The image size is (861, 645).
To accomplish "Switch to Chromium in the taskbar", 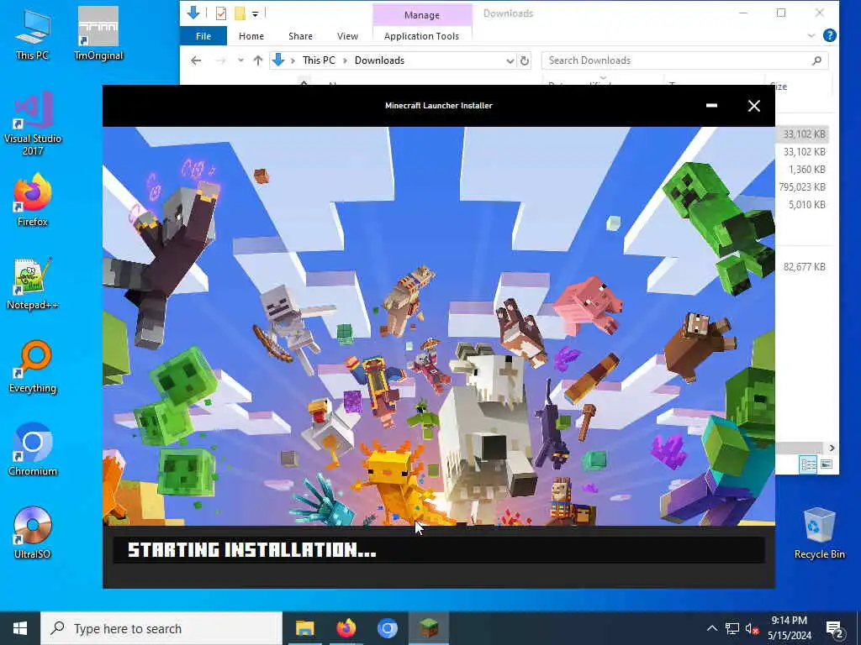I will (x=387, y=628).
